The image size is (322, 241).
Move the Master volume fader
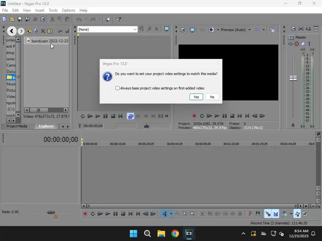coord(293,78)
